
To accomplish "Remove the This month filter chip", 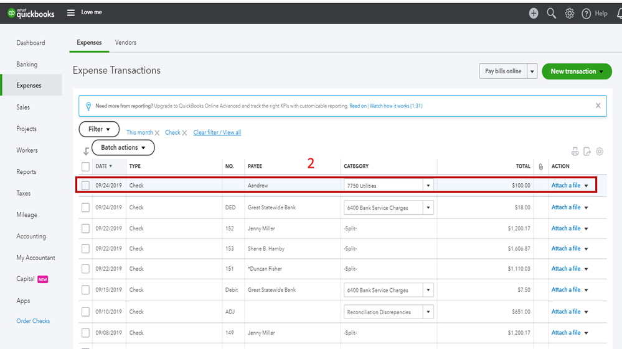I will 157,133.
